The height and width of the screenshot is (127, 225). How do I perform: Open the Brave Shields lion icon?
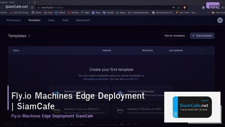click(x=185, y=8)
